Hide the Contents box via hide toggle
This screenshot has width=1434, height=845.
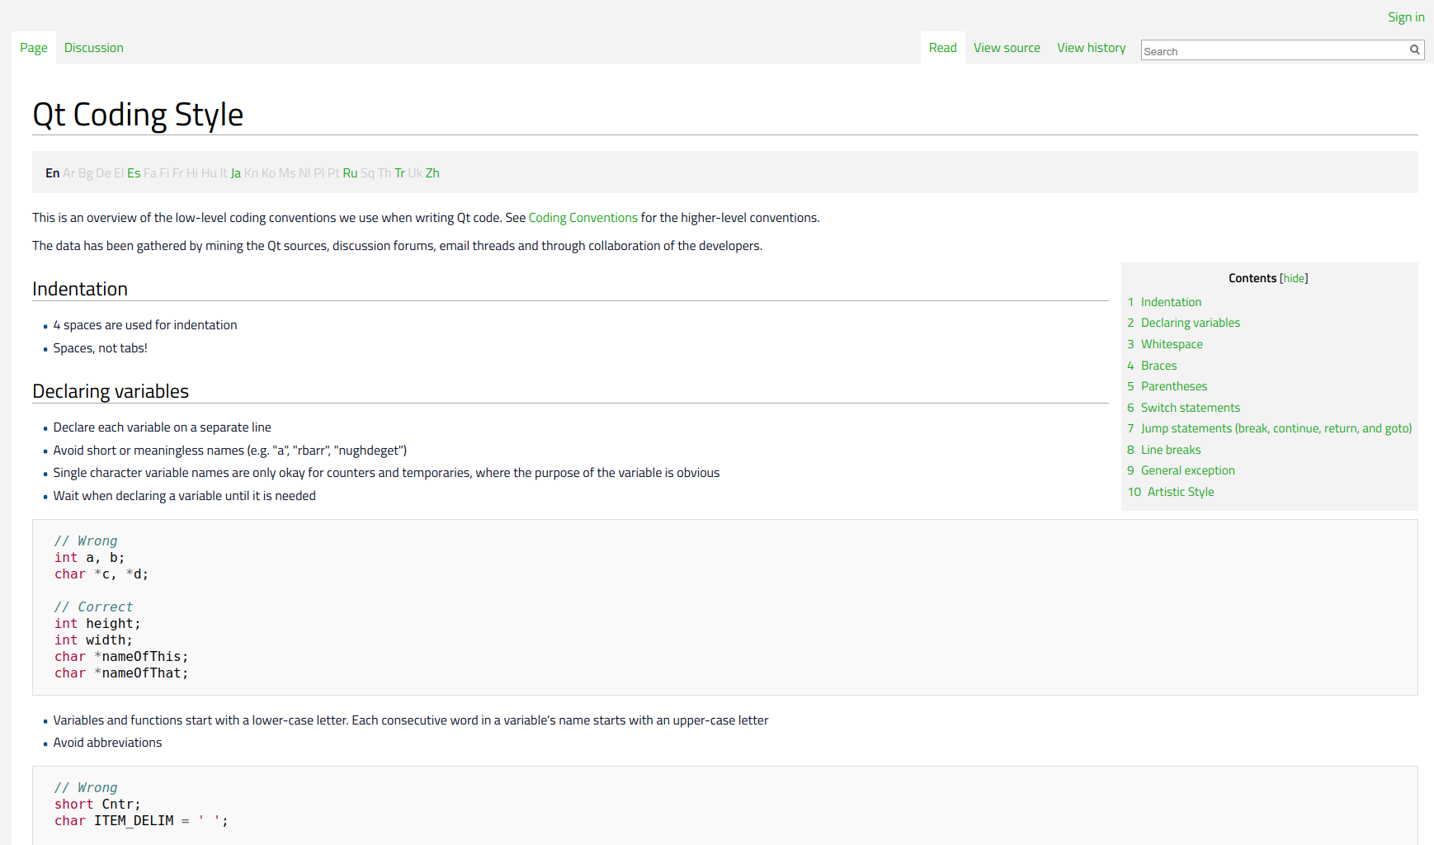1294,279
